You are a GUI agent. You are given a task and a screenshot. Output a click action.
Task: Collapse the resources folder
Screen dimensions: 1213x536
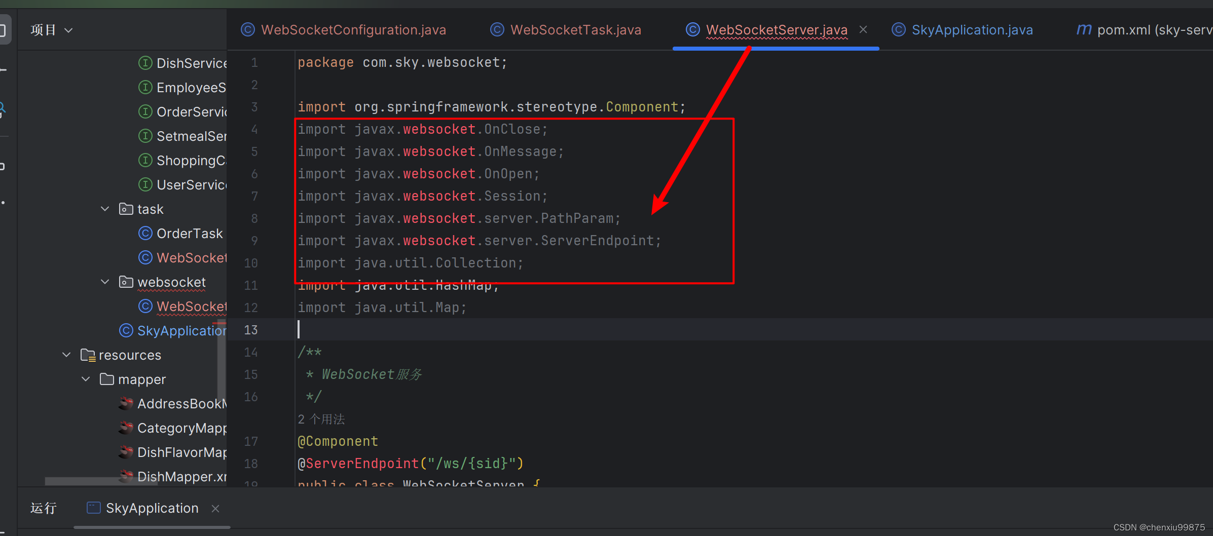pos(66,355)
